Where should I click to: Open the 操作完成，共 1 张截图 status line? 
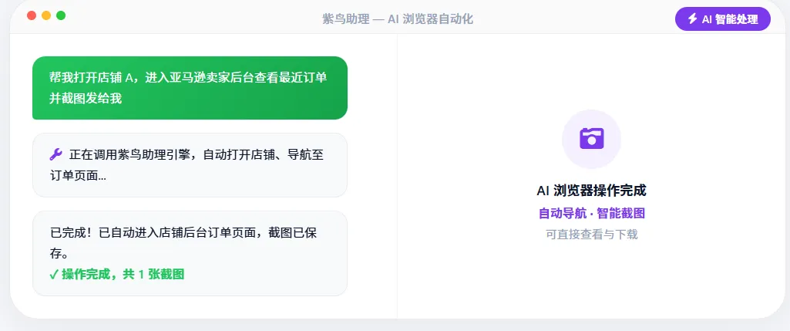click(x=123, y=274)
